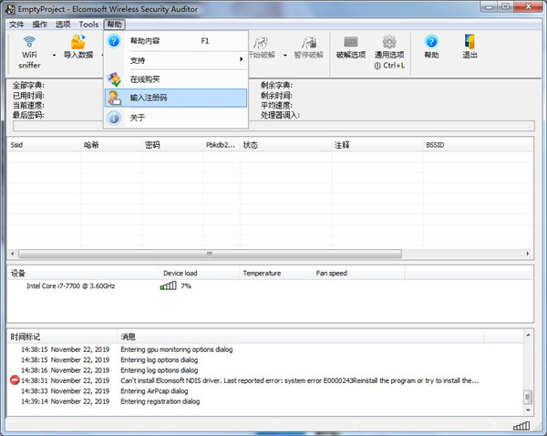Screen dimensions: 547x436
Task: Click the Temperature column header
Action: (276, 274)
